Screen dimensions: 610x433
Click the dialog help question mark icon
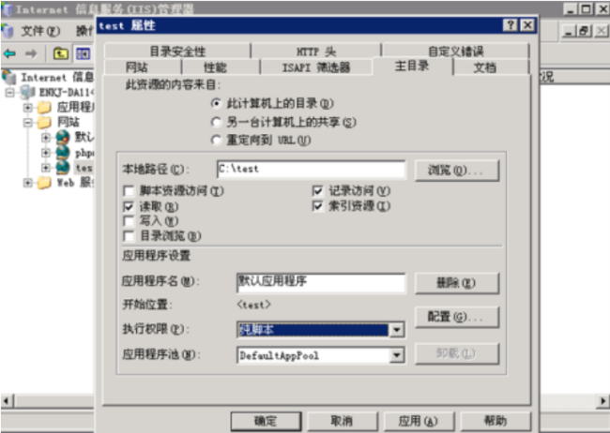click(511, 25)
